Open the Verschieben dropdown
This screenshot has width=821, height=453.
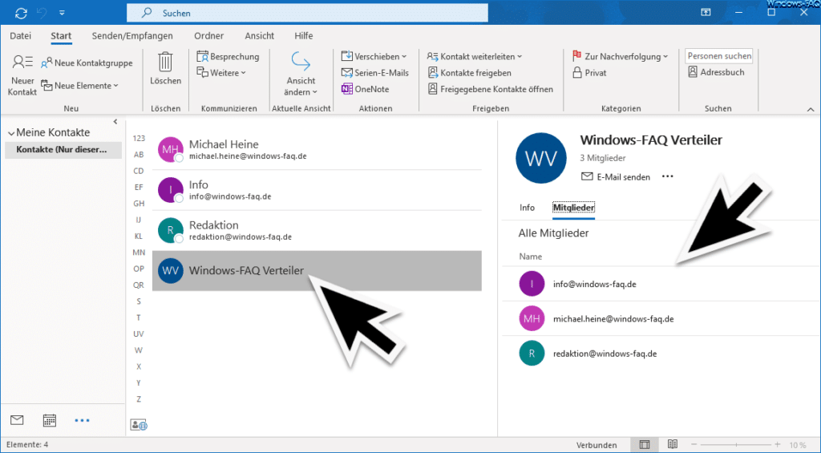pyautogui.click(x=374, y=57)
